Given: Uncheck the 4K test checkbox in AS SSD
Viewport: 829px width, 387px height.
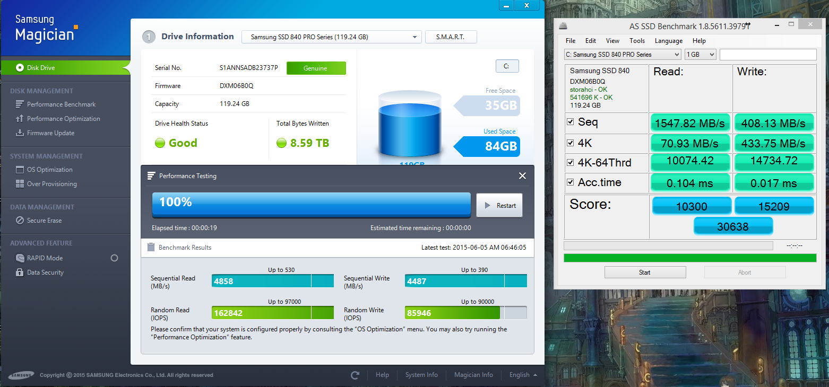Looking at the screenshot, I should (571, 143).
